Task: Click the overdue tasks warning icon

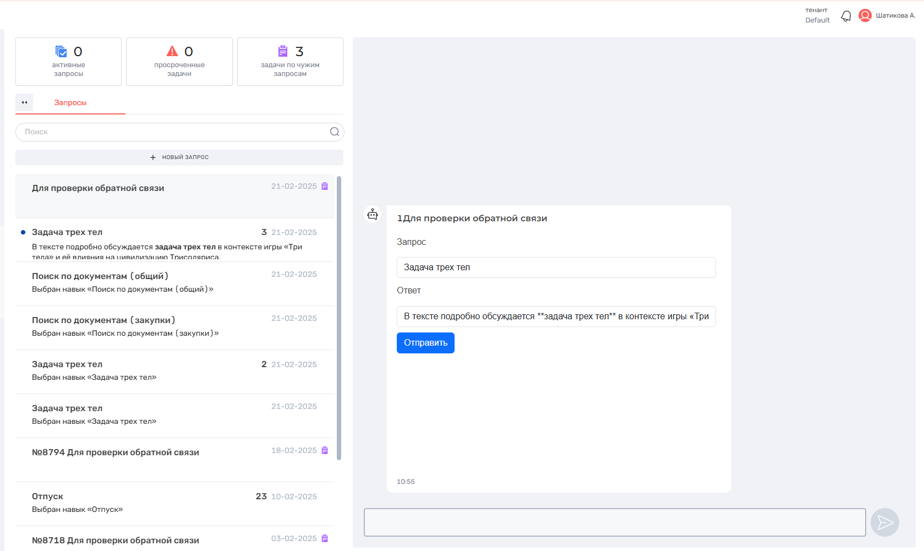Action: point(172,51)
